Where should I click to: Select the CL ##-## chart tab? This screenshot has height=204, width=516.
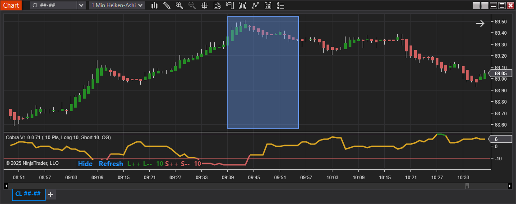click(x=28, y=194)
